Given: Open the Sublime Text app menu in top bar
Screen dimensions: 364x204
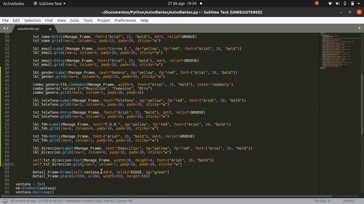Looking at the screenshot, I should [x=49, y=3].
